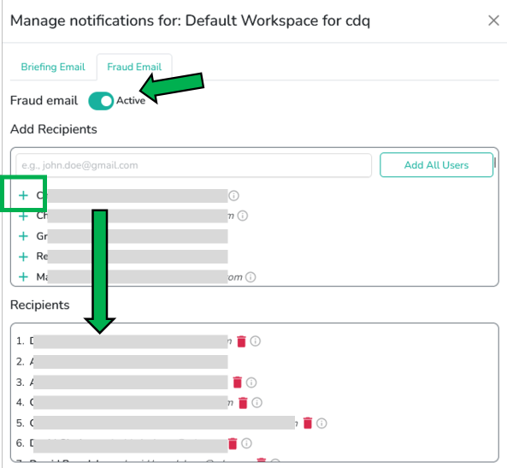Delete recipient number 4 using trash icon
This screenshot has width=507, height=468.
coord(243,403)
